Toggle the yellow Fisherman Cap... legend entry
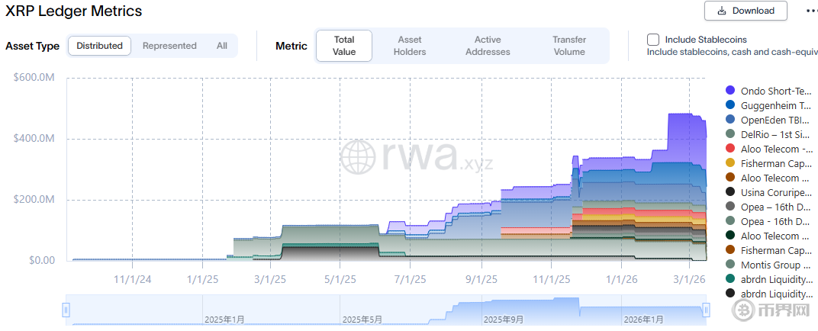 tap(769, 163)
